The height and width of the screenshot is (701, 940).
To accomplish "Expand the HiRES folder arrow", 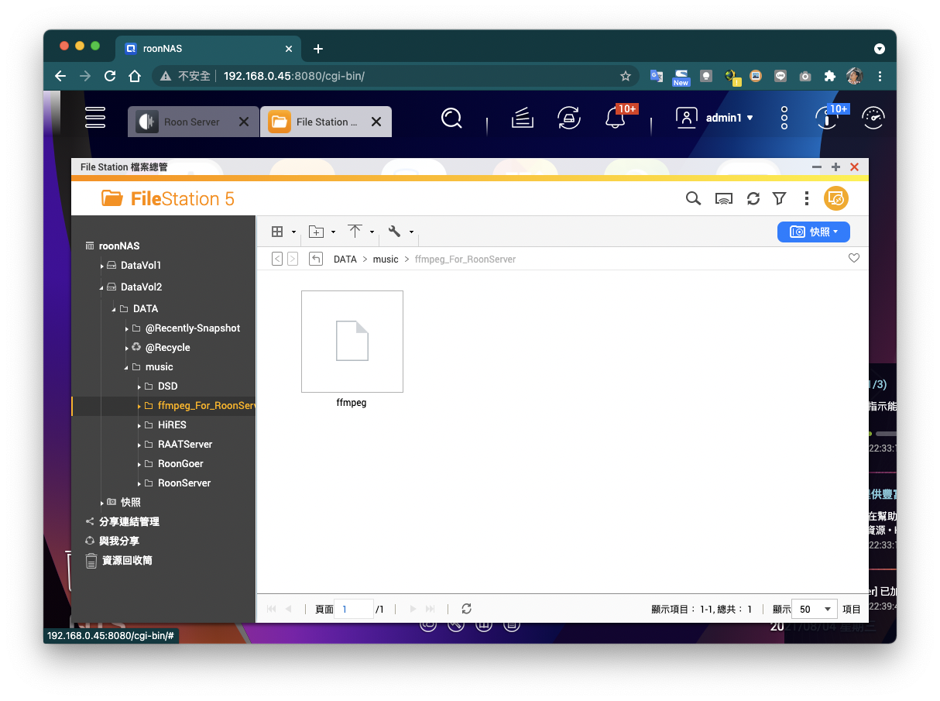I will click(x=139, y=425).
